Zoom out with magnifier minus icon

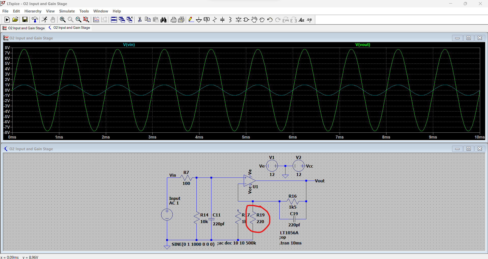[x=78, y=20]
